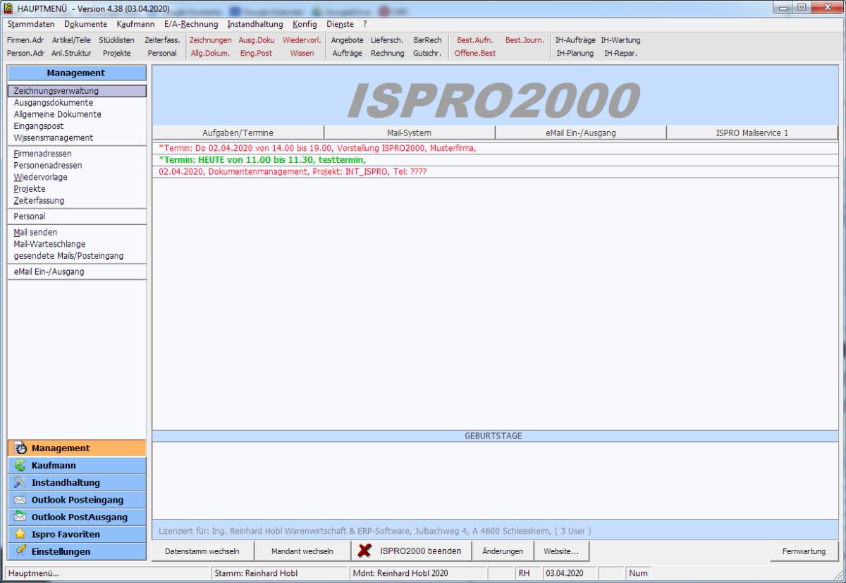
Task: Click the clock icon of the Management section
Action: point(20,448)
